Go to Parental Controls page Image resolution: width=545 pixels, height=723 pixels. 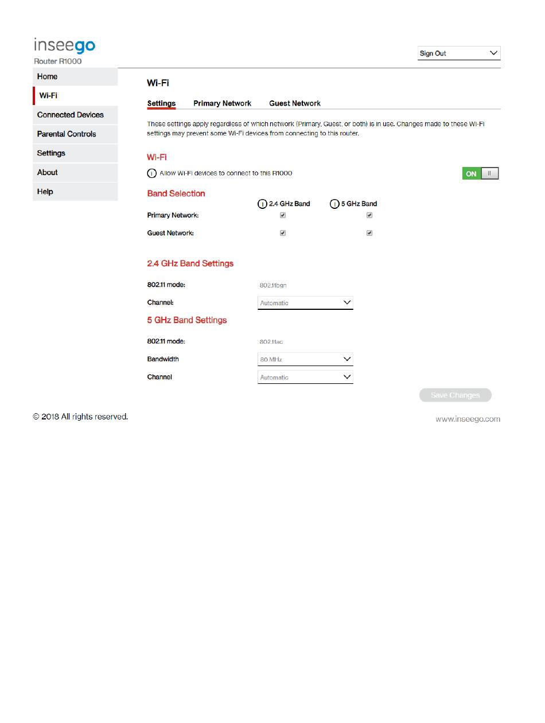click(67, 134)
